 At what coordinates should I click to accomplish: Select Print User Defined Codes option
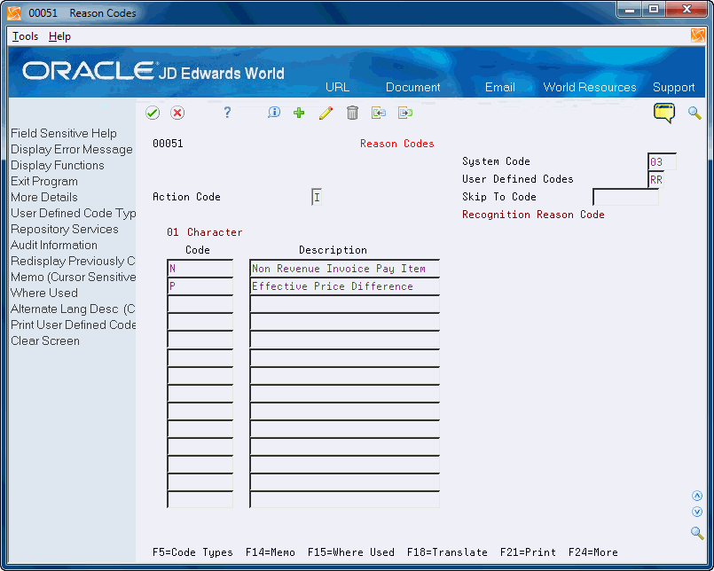pyautogui.click(x=73, y=325)
